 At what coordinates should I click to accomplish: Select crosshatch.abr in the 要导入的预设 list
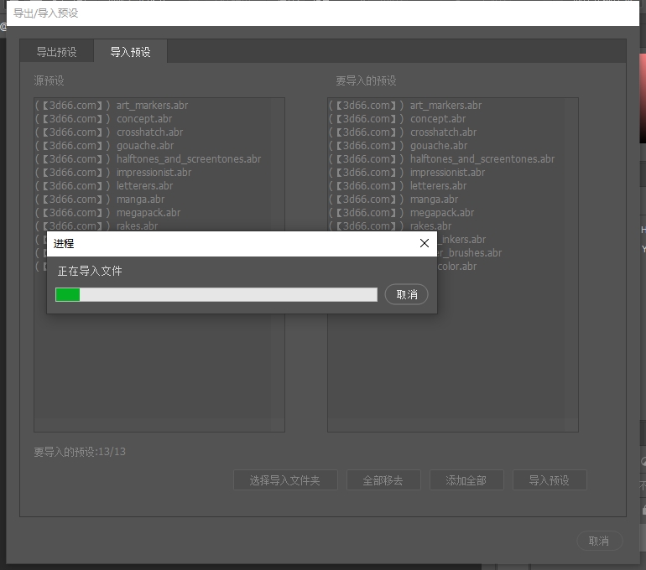443,132
